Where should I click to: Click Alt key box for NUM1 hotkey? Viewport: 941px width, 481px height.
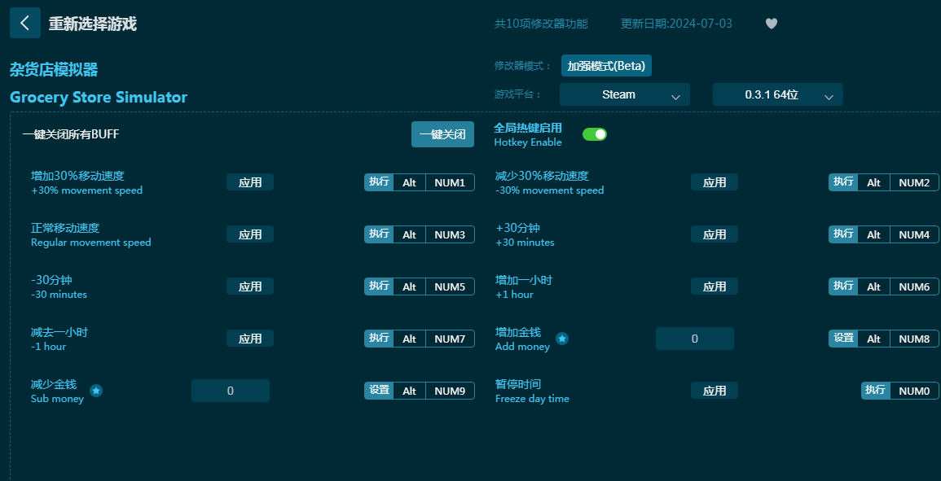point(409,182)
